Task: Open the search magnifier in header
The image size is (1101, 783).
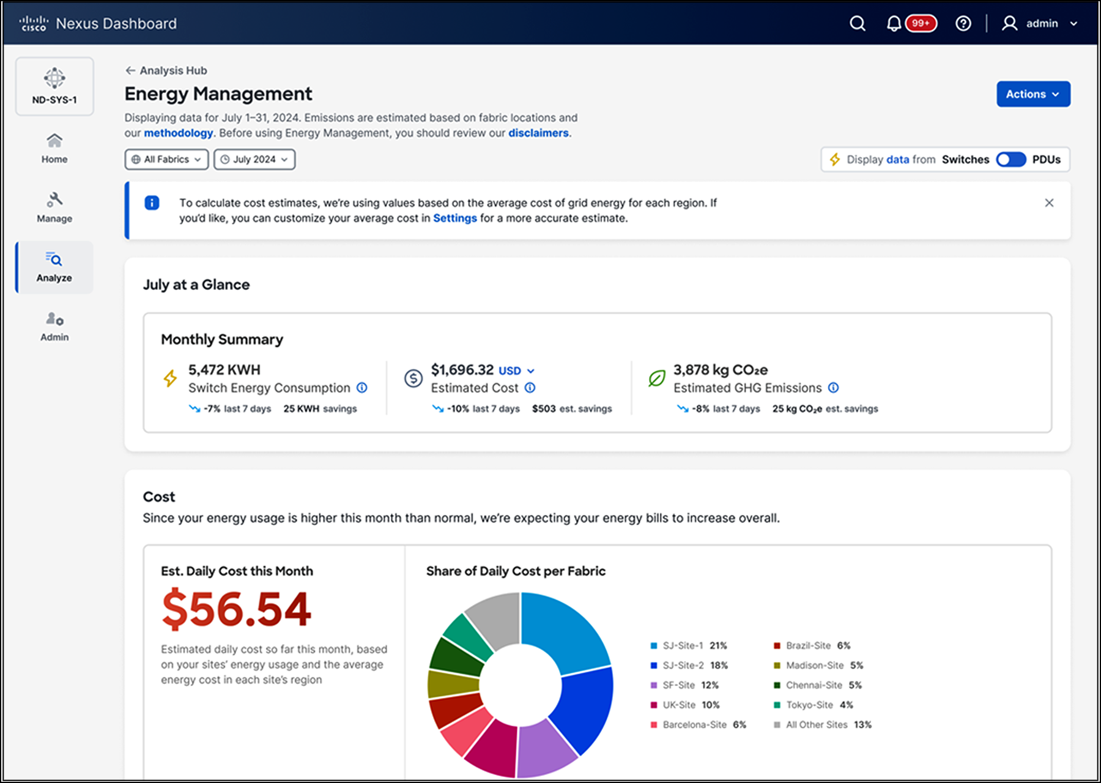Action: 858,24
